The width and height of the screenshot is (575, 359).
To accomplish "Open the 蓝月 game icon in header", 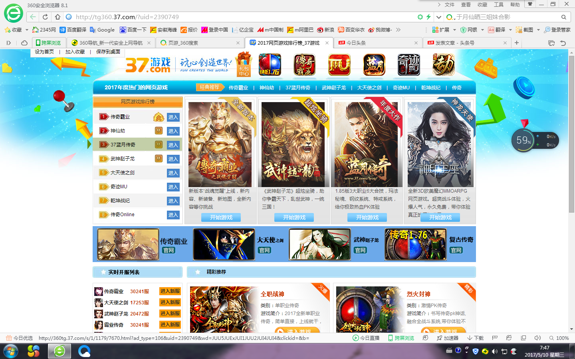I will point(374,65).
